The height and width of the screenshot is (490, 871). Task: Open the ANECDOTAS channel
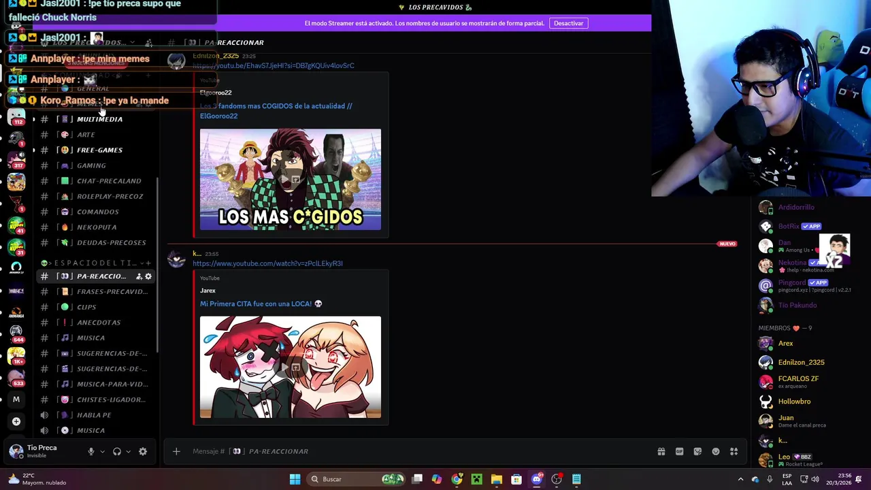(95, 323)
